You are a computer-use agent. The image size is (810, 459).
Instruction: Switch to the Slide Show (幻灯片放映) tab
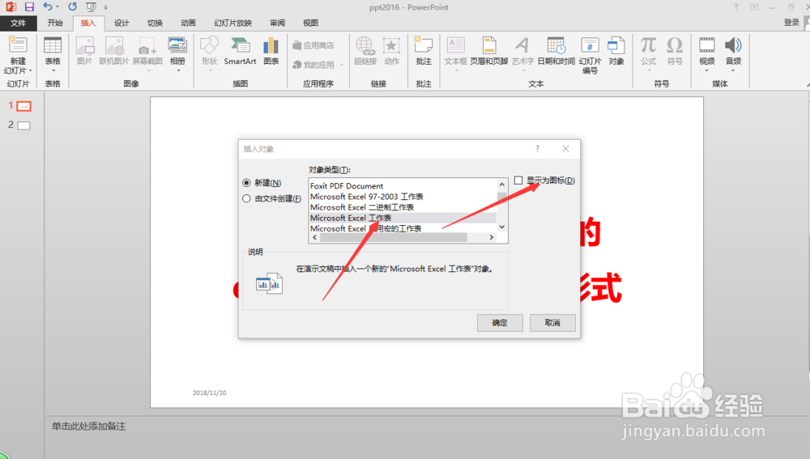pyautogui.click(x=233, y=23)
